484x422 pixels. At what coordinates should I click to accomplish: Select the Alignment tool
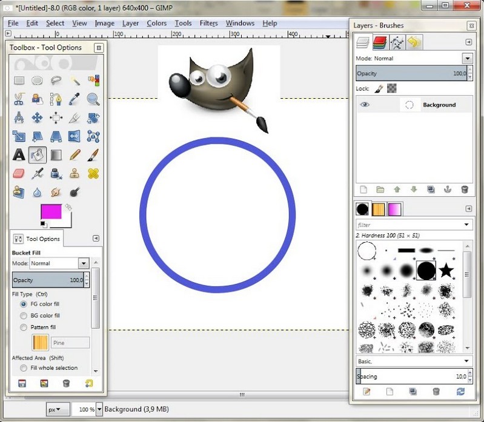pyautogui.click(x=56, y=118)
